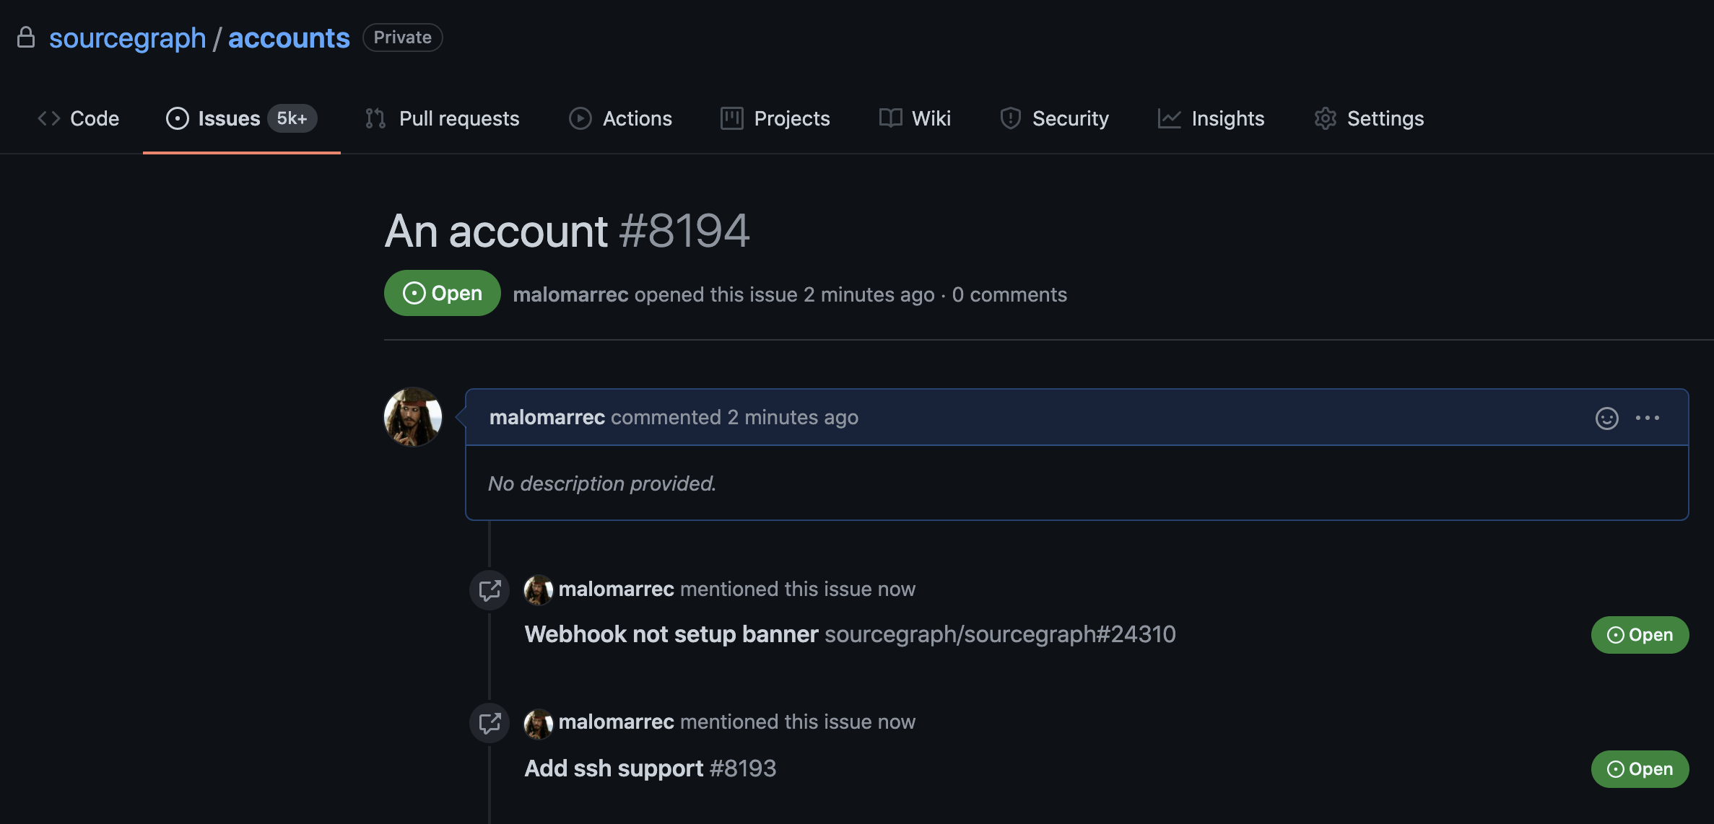Click the green Open status badge under the title
1714x824 pixels.
point(443,293)
